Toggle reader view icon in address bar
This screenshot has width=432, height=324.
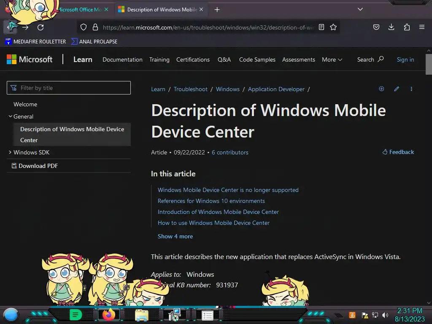321,27
